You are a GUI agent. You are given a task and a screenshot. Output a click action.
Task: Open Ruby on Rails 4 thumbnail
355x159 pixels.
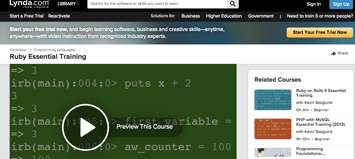[273, 100]
